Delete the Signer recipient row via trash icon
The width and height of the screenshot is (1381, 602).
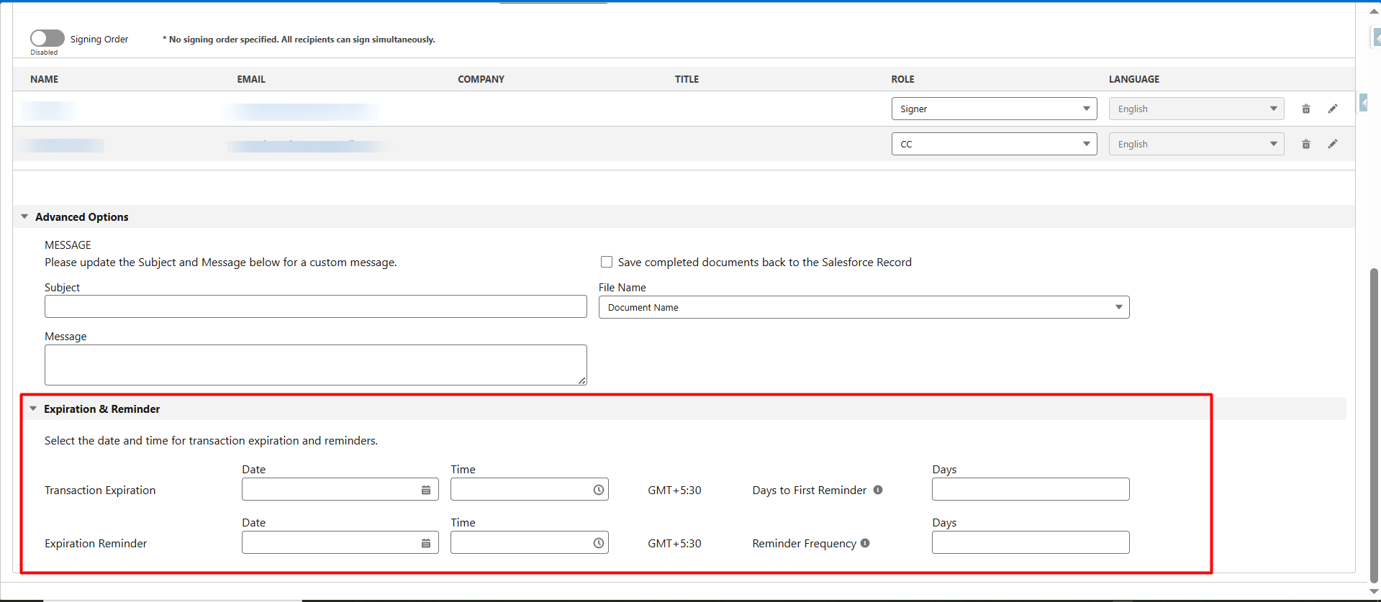coord(1305,109)
